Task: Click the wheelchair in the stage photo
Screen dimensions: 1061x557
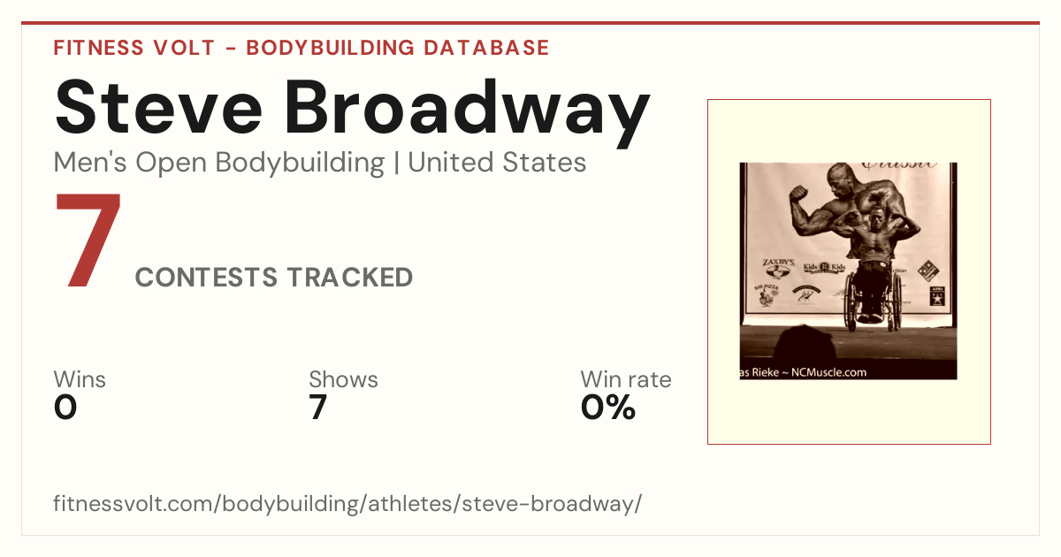Action: [x=872, y=301]
